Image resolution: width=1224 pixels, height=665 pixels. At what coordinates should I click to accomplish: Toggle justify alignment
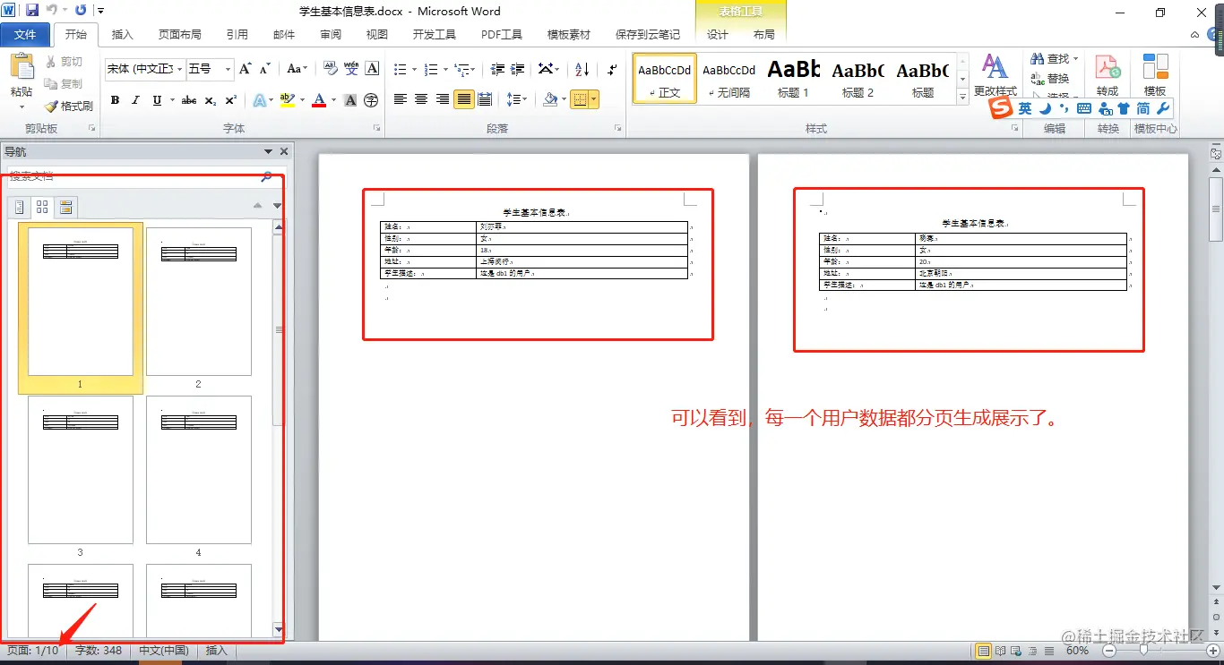[x=463, y=99]
